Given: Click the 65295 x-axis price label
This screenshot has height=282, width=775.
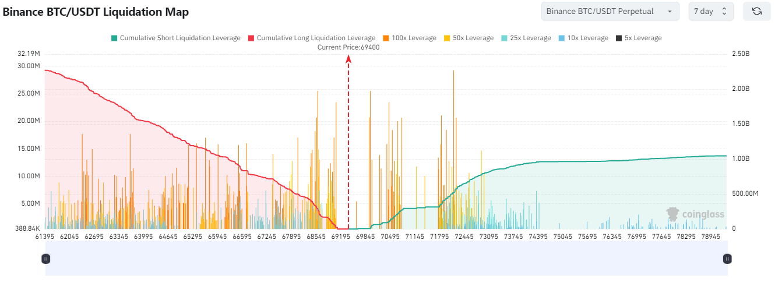Looking at the screenshot, I should (x=193, y=237).
